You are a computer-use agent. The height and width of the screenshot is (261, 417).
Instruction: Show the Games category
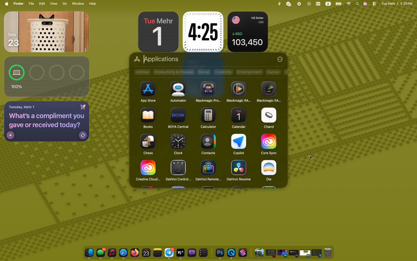tap(273, 72)
